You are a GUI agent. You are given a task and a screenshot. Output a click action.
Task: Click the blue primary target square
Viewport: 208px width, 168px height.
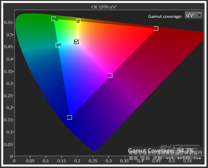tap(69, 117)
